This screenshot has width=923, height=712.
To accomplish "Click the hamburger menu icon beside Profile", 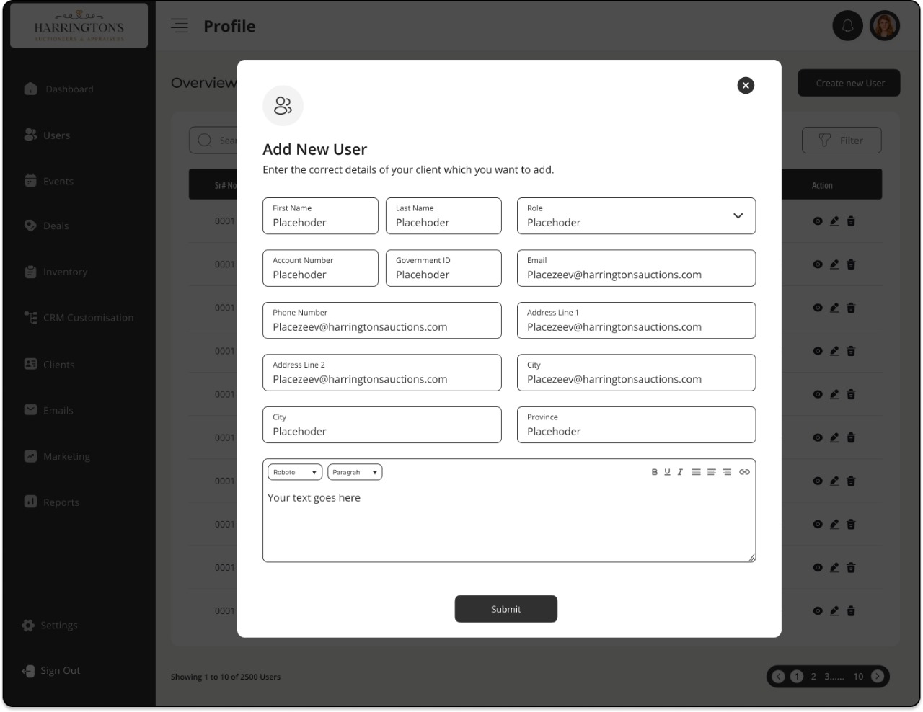I will click(180, 26).
